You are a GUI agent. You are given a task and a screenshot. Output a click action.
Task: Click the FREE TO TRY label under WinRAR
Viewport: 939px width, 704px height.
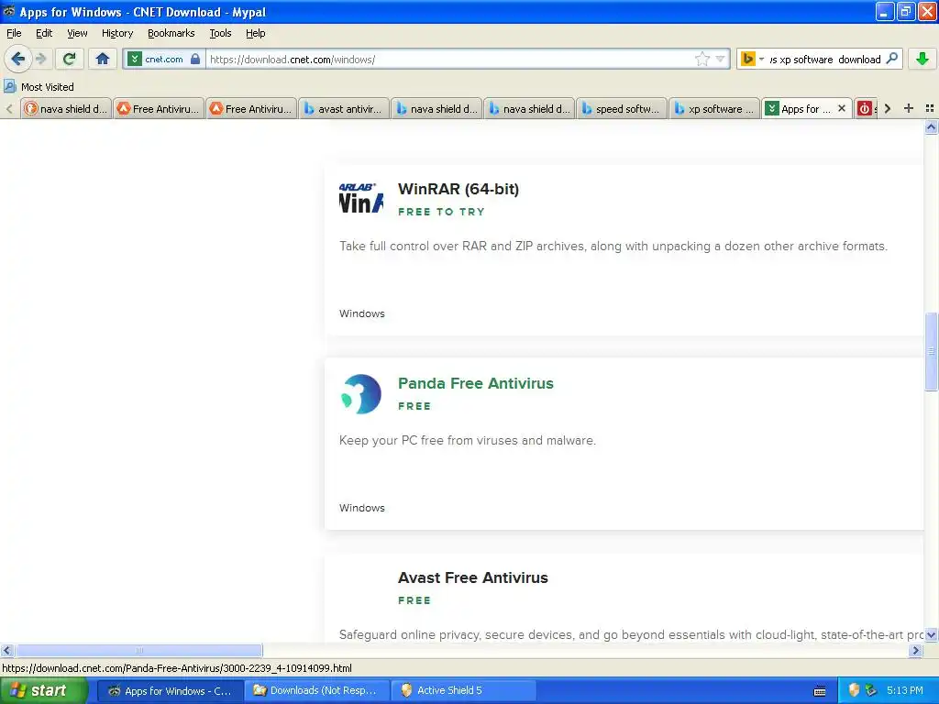(x=441, y=212)
